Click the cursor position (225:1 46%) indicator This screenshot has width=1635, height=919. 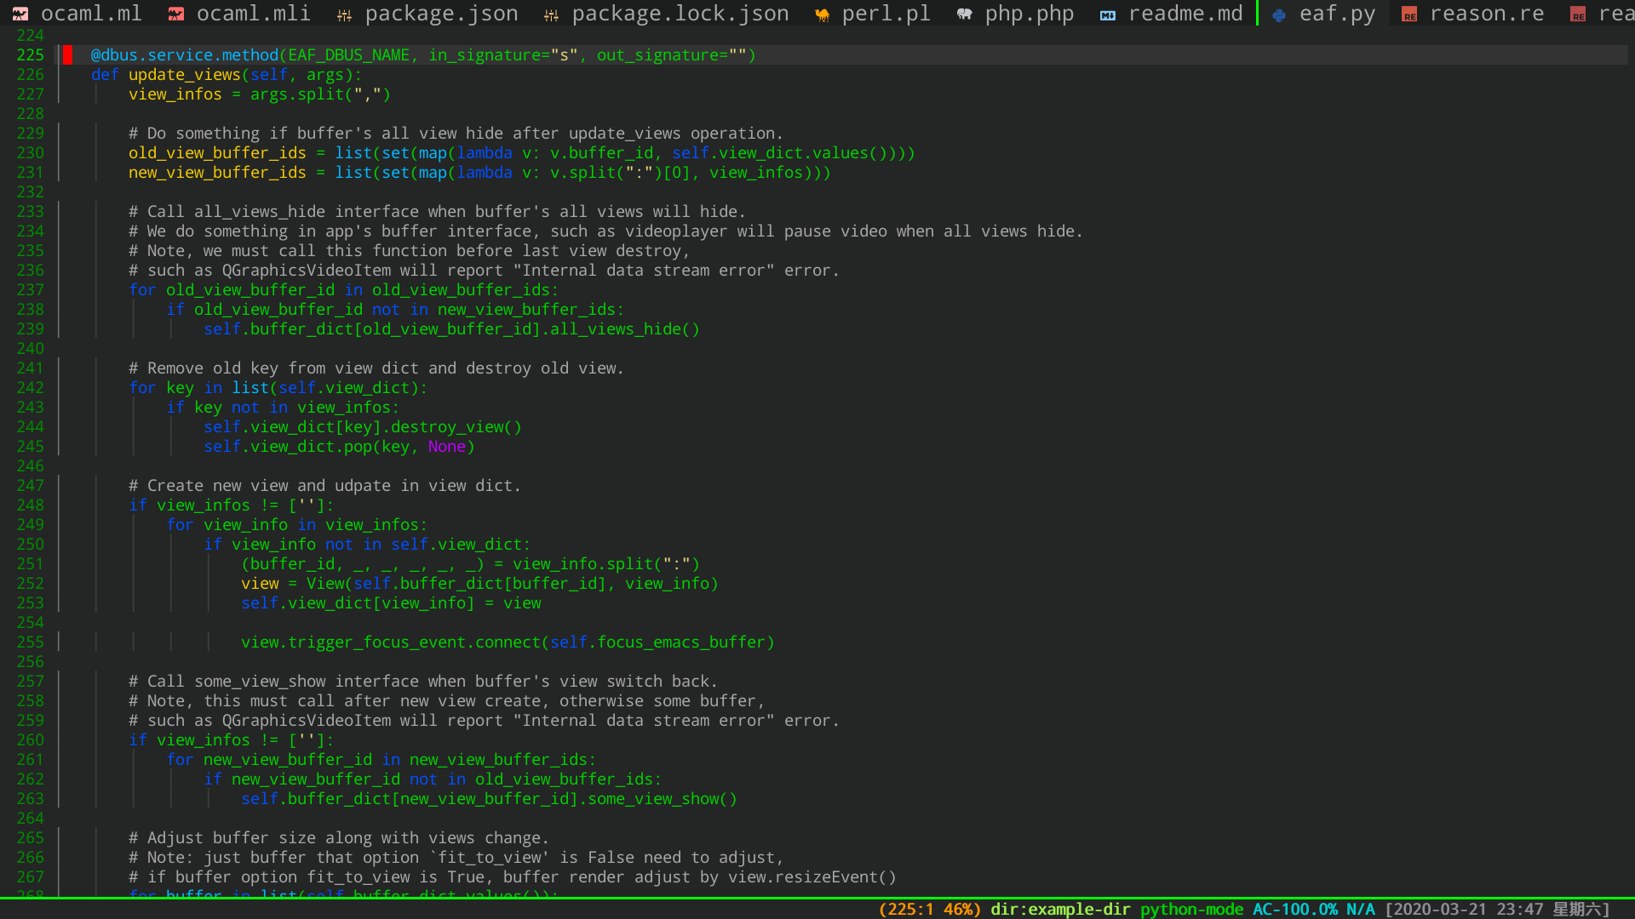(x=930, y=909)
